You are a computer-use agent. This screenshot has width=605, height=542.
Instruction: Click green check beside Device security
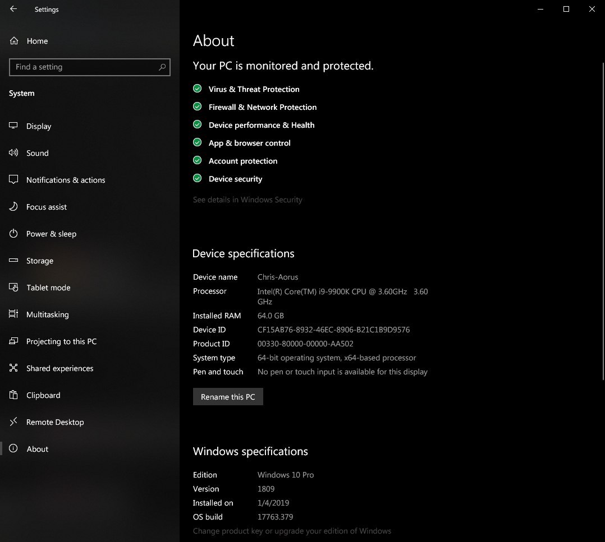197,178
